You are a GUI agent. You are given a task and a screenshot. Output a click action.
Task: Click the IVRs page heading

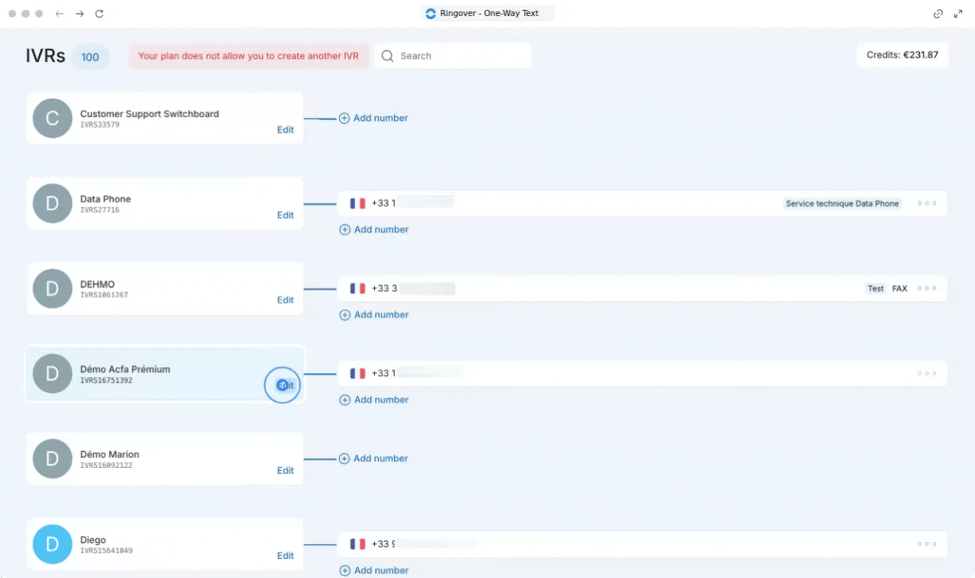point(45,56)
